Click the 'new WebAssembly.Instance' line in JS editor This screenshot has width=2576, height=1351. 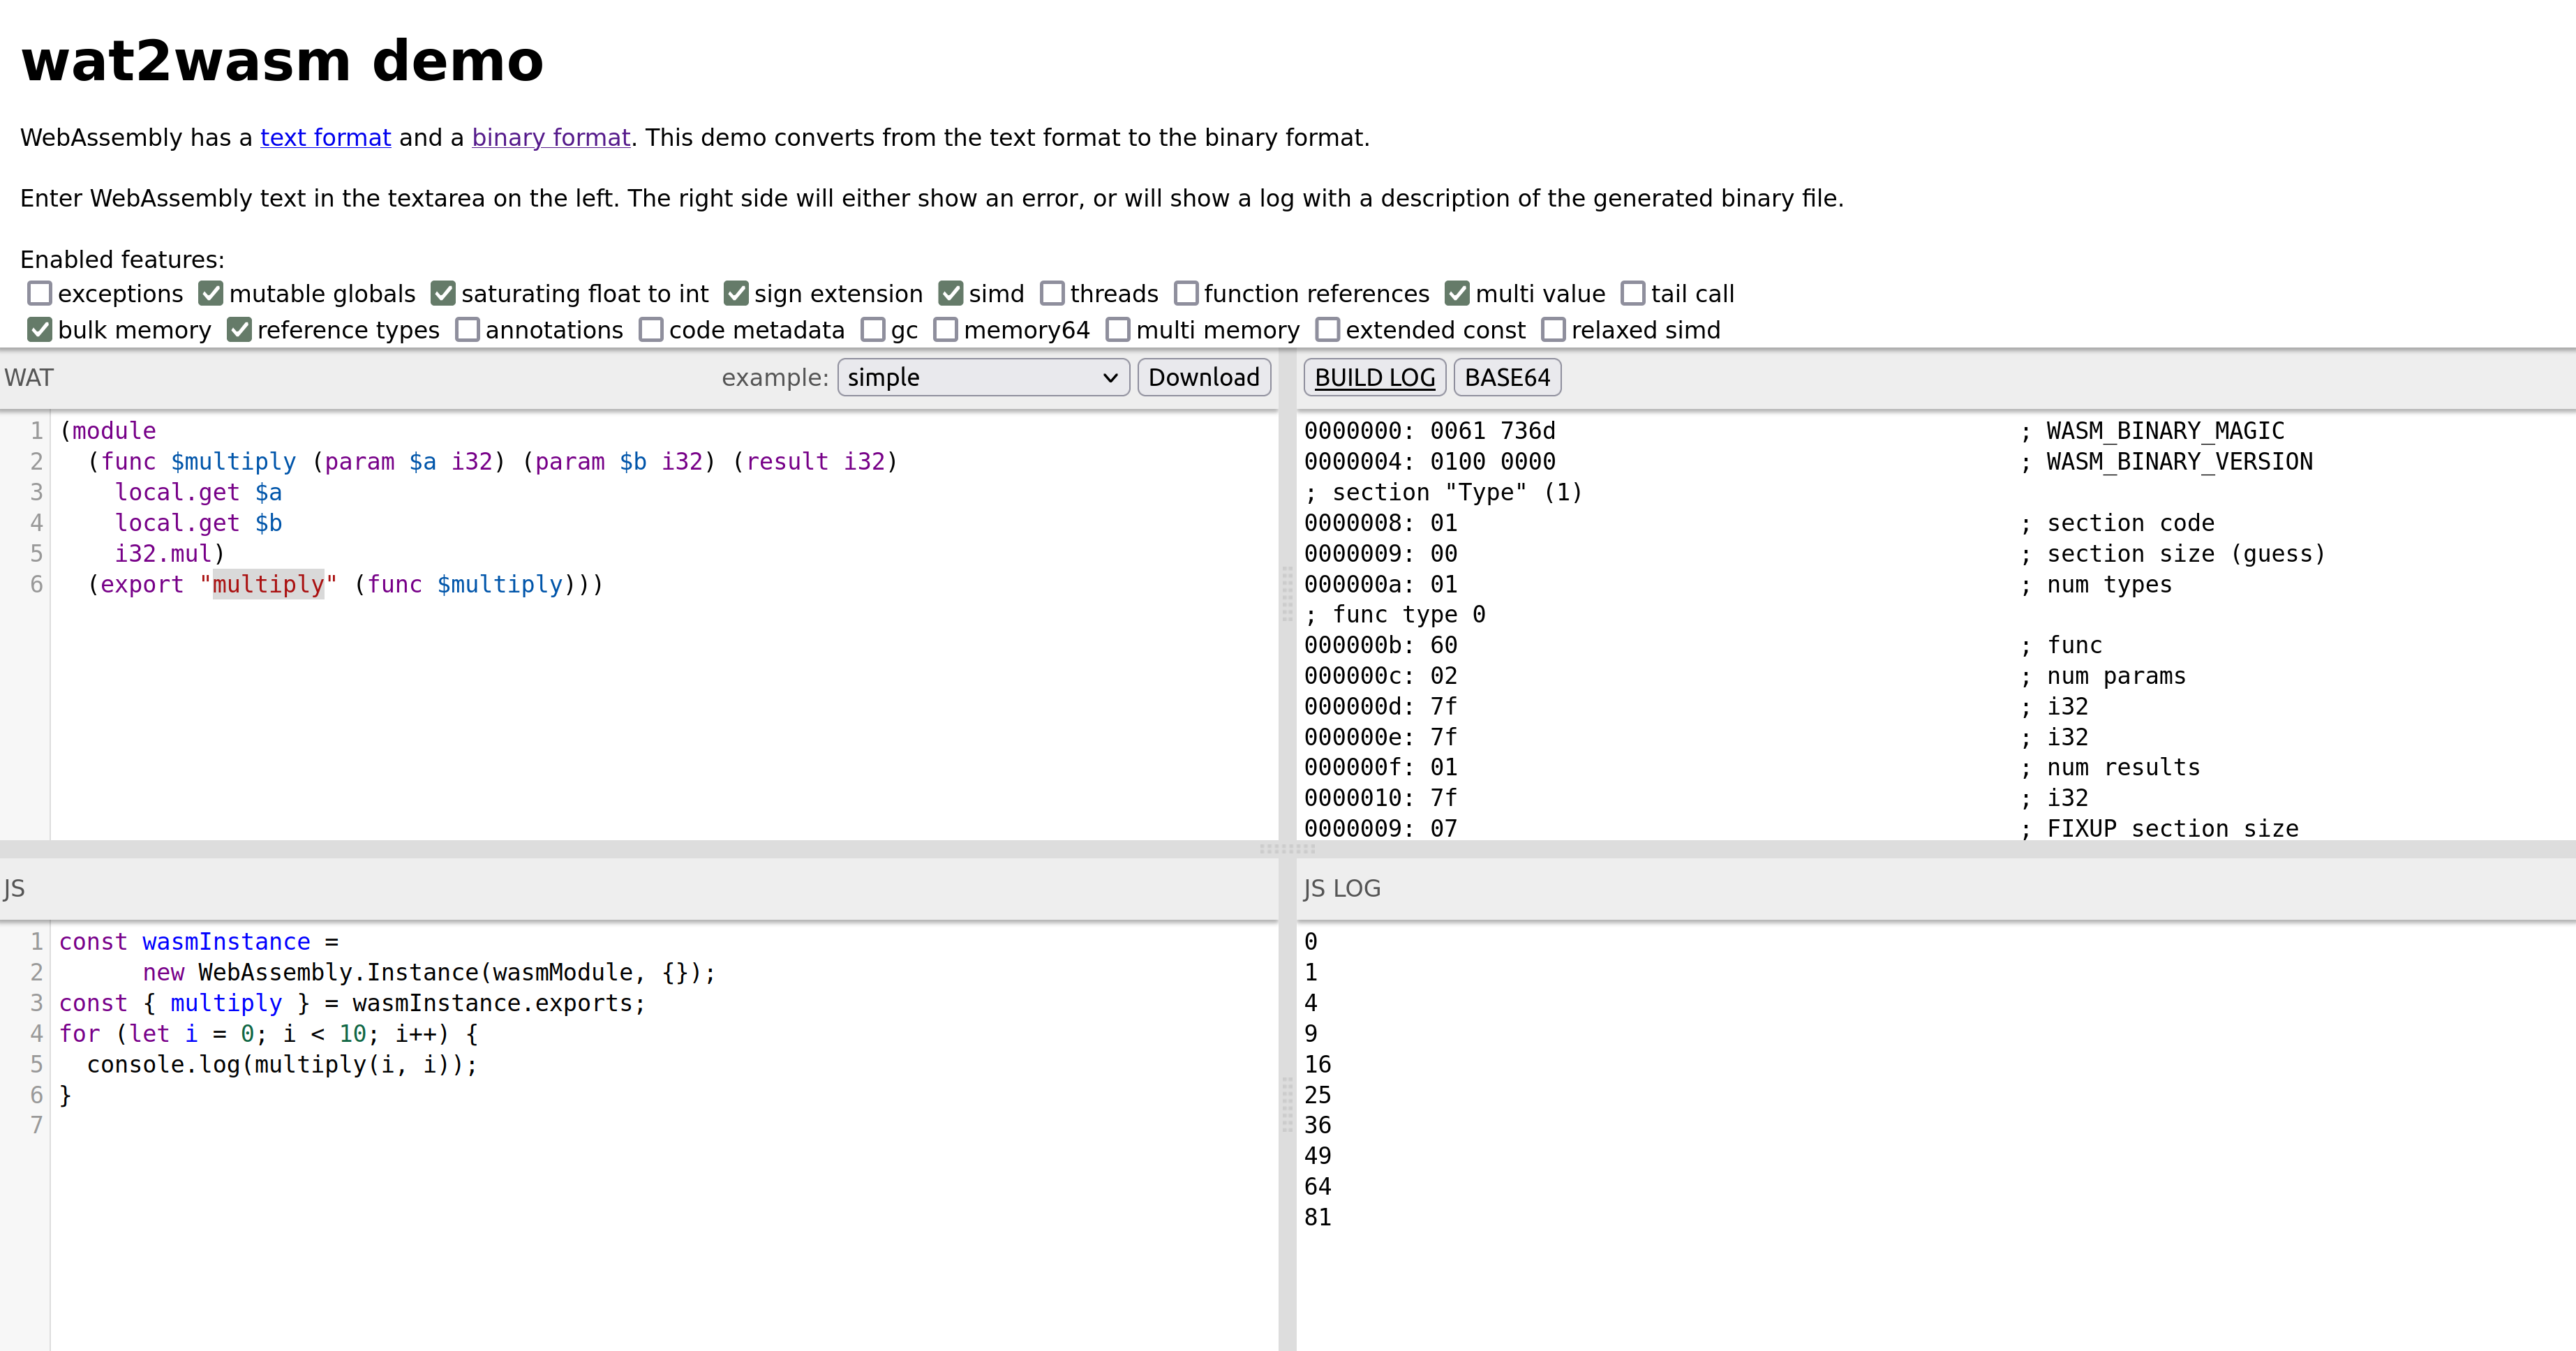click(429, 972)
